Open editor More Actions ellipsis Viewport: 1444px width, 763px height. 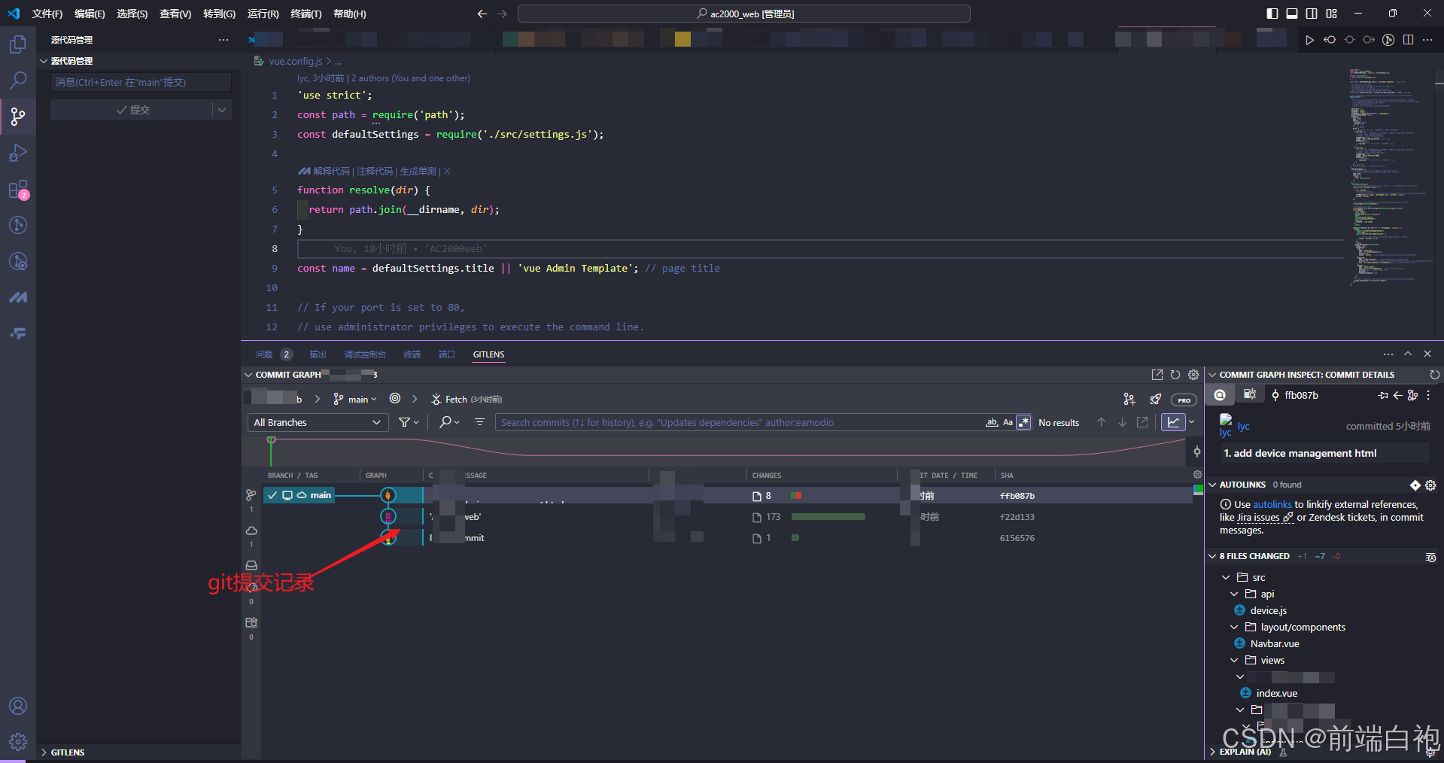[x=1427, y=40]
